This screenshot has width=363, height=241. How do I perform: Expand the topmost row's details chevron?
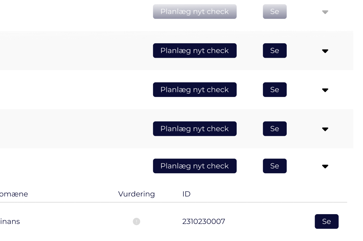click(325, 12)
